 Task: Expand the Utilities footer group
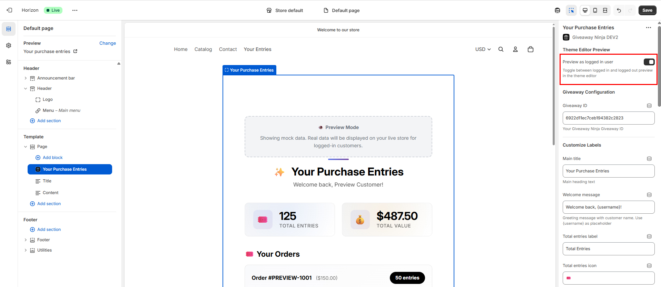click(26, 250)
